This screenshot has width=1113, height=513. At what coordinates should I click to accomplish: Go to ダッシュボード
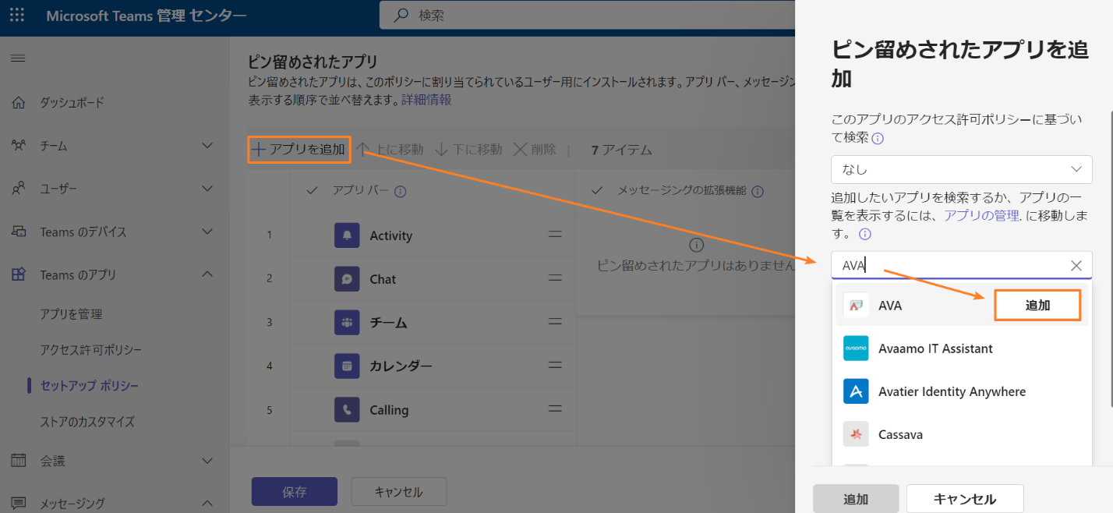pos(72,103)
